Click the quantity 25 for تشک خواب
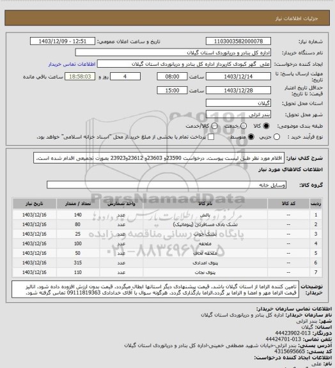This screenshot has height=368, width=335. coord(78,234)
